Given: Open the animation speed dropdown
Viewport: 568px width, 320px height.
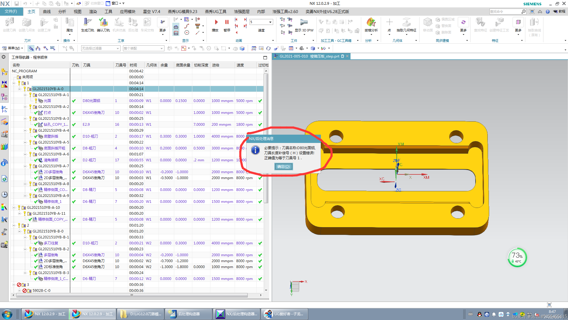Looking at the screenshot, I should [x=270, y=22].
